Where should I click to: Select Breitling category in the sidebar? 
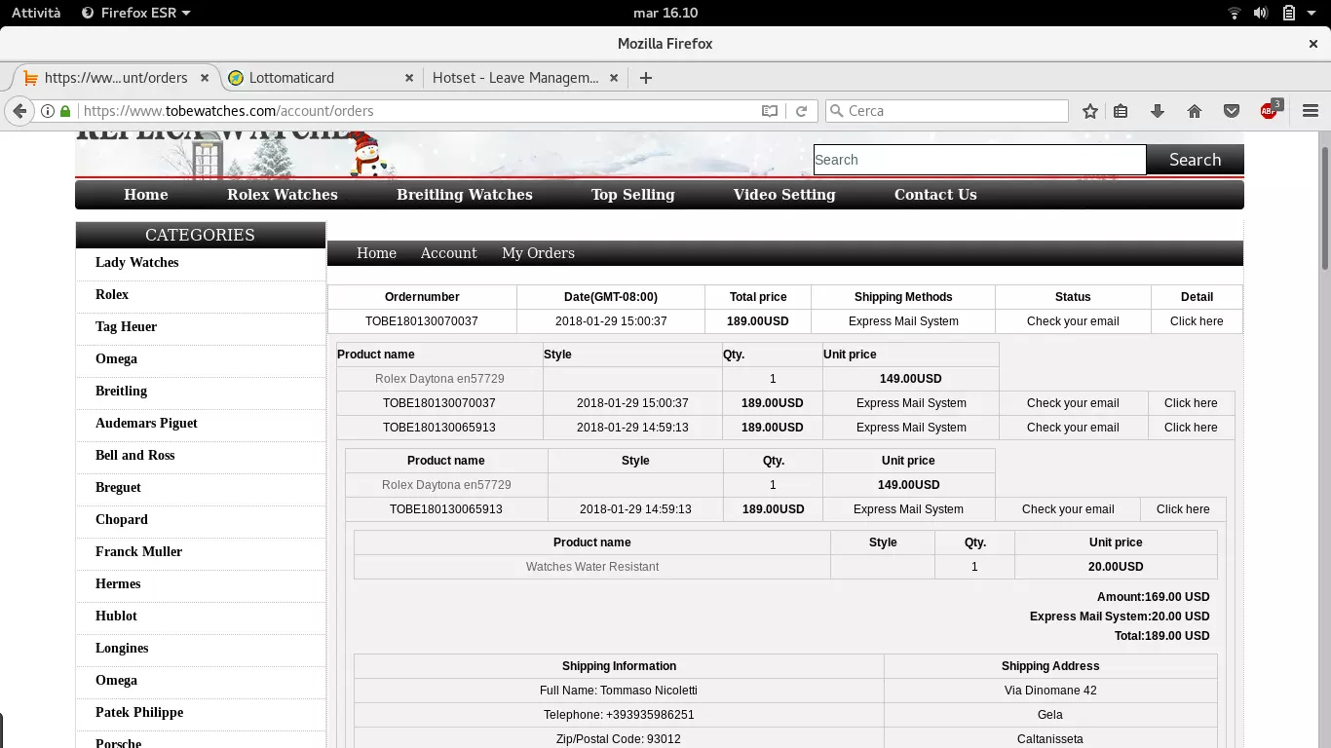coord(121,392)
